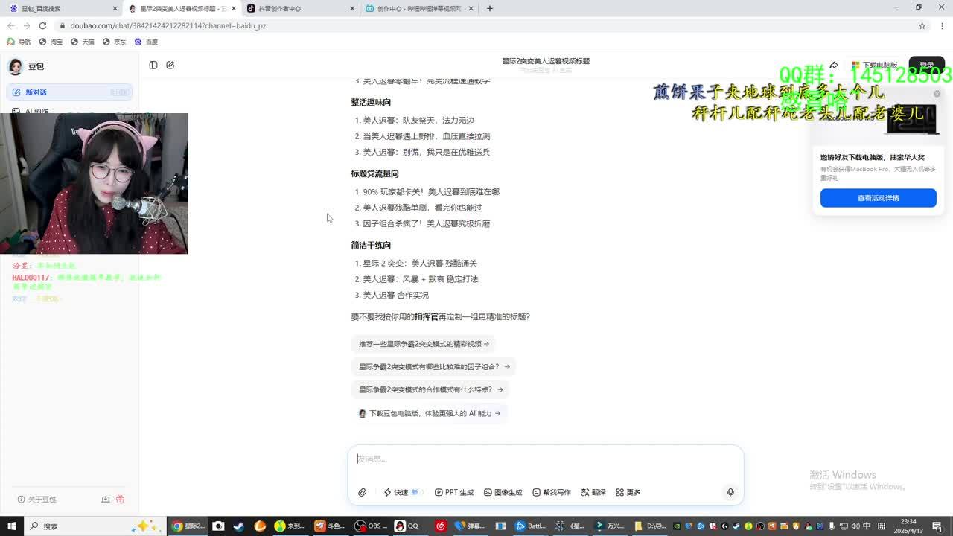Select 图像生成 image generation option
This screenshot has width=953, height=536.
(x=503, y=492)
